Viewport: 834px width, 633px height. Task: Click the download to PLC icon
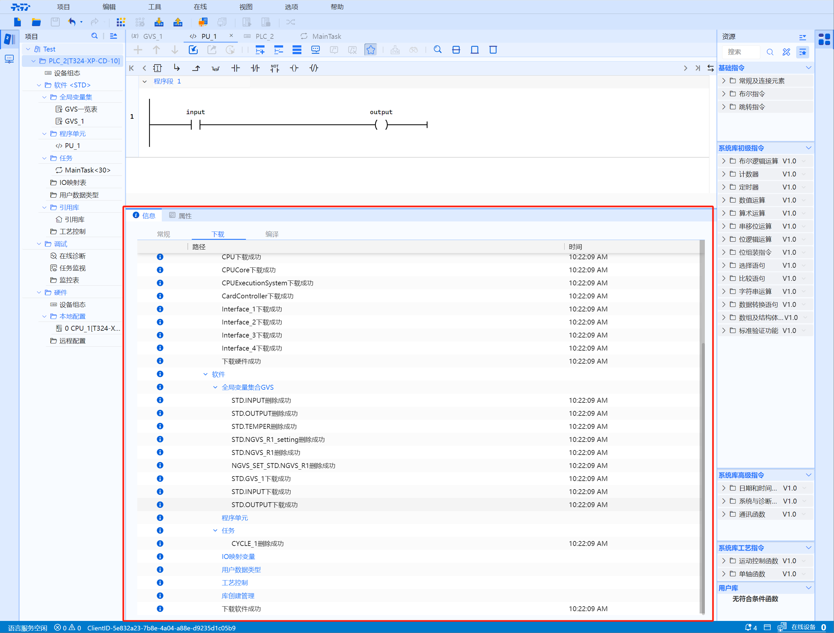159,22
